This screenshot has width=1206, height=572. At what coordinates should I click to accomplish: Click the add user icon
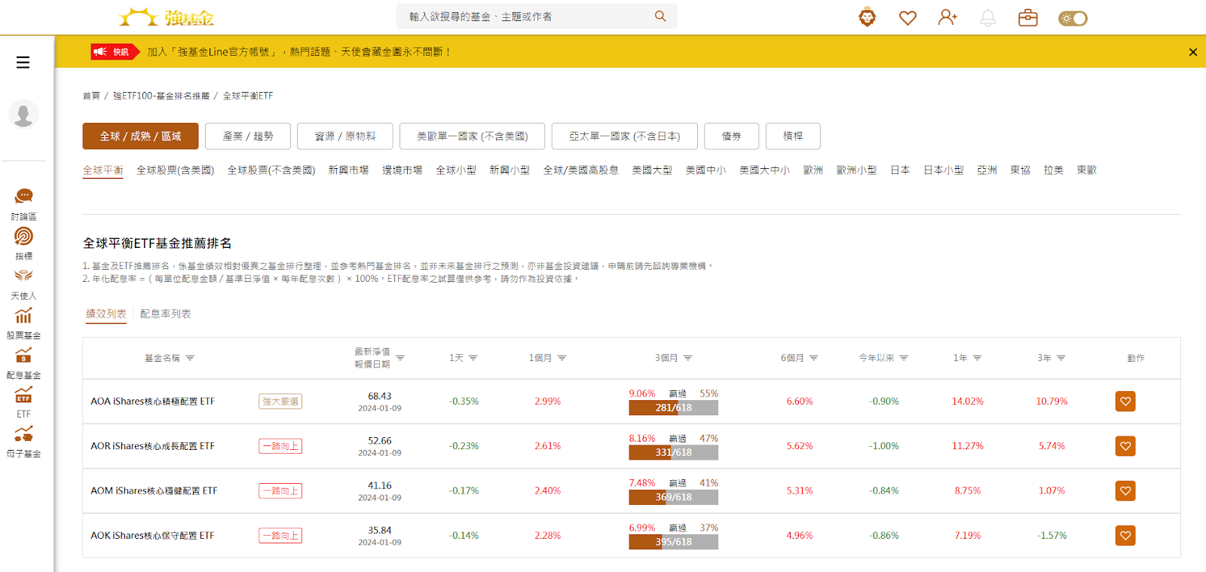pyautogui.click(x=947, y=17)
